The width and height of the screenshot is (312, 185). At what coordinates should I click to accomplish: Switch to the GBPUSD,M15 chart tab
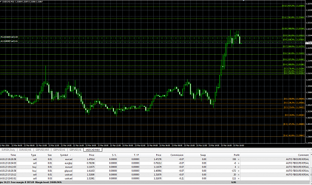coord(42,150)
